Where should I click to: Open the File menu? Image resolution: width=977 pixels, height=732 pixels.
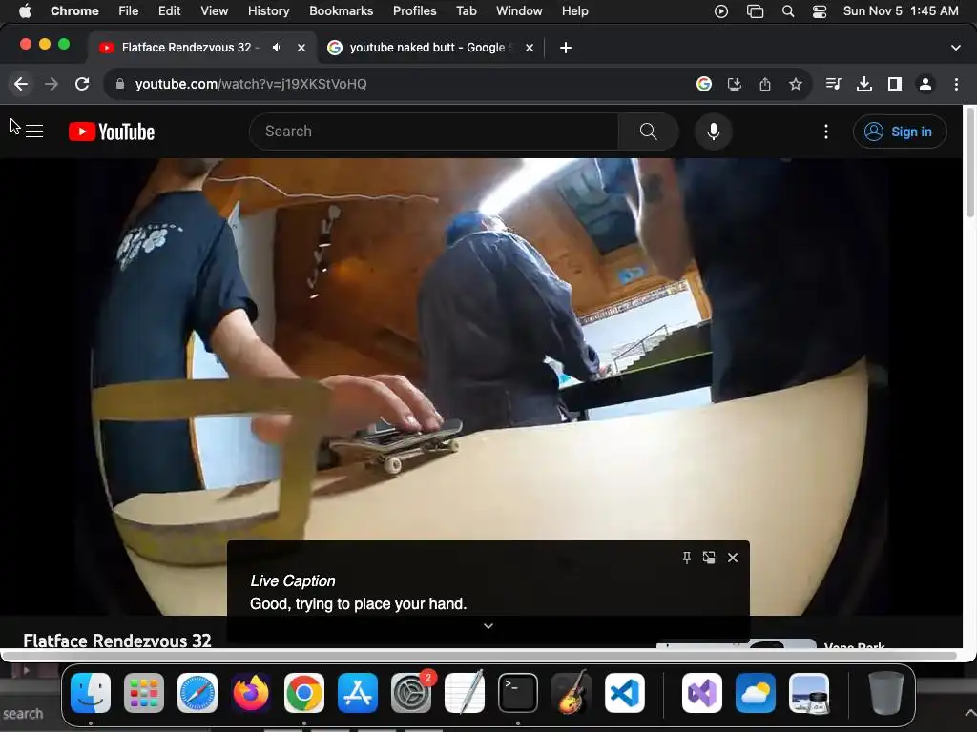tap(129, 10)
